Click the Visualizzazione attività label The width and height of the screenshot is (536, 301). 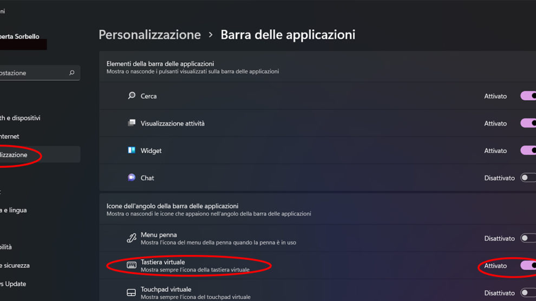click(173, 123)
